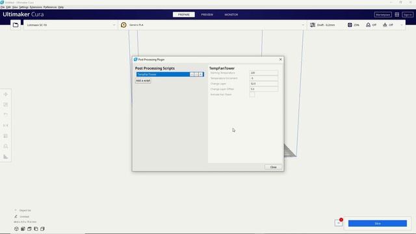Open the file folder icon
This screenshot has height=234, width=416.
coord(16,25)
